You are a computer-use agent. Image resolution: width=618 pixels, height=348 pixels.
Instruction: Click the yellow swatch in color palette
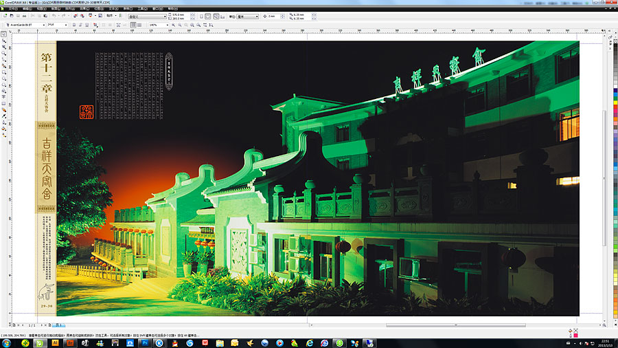tap(615, 102)
